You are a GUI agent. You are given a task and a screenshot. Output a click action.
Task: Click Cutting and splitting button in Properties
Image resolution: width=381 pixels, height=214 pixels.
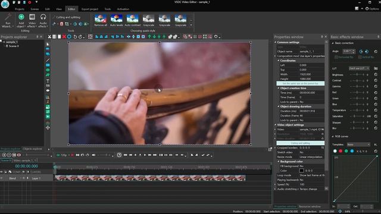(x=300, y=143)
